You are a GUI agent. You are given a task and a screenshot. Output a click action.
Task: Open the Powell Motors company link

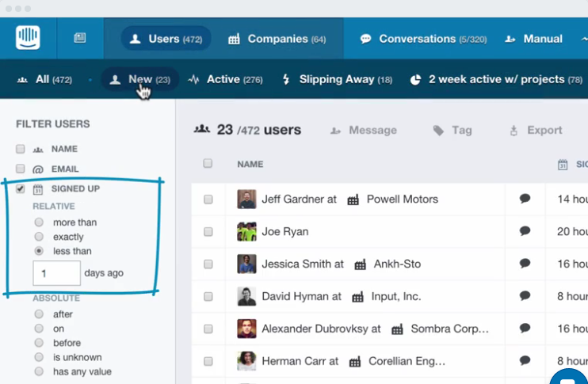[x=402, y=199]
